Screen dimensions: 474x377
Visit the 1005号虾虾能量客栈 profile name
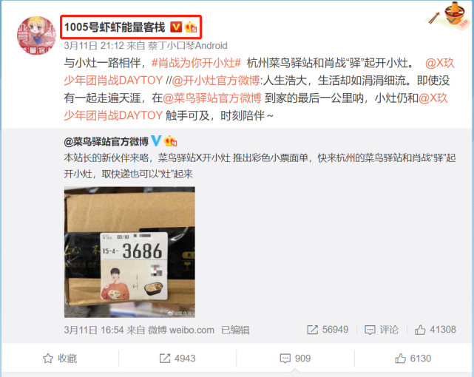point(115,27)
